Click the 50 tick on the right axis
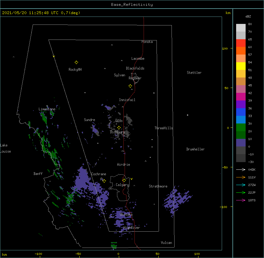The width and height of the screenshot is (264, 258). [x=226, y=88]
